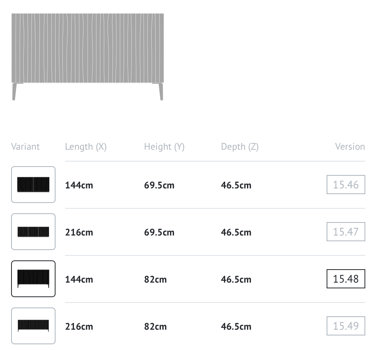Click the Version column header
Image resolution: width=376 pixels, height=350 pixels.
pos(350,147)
